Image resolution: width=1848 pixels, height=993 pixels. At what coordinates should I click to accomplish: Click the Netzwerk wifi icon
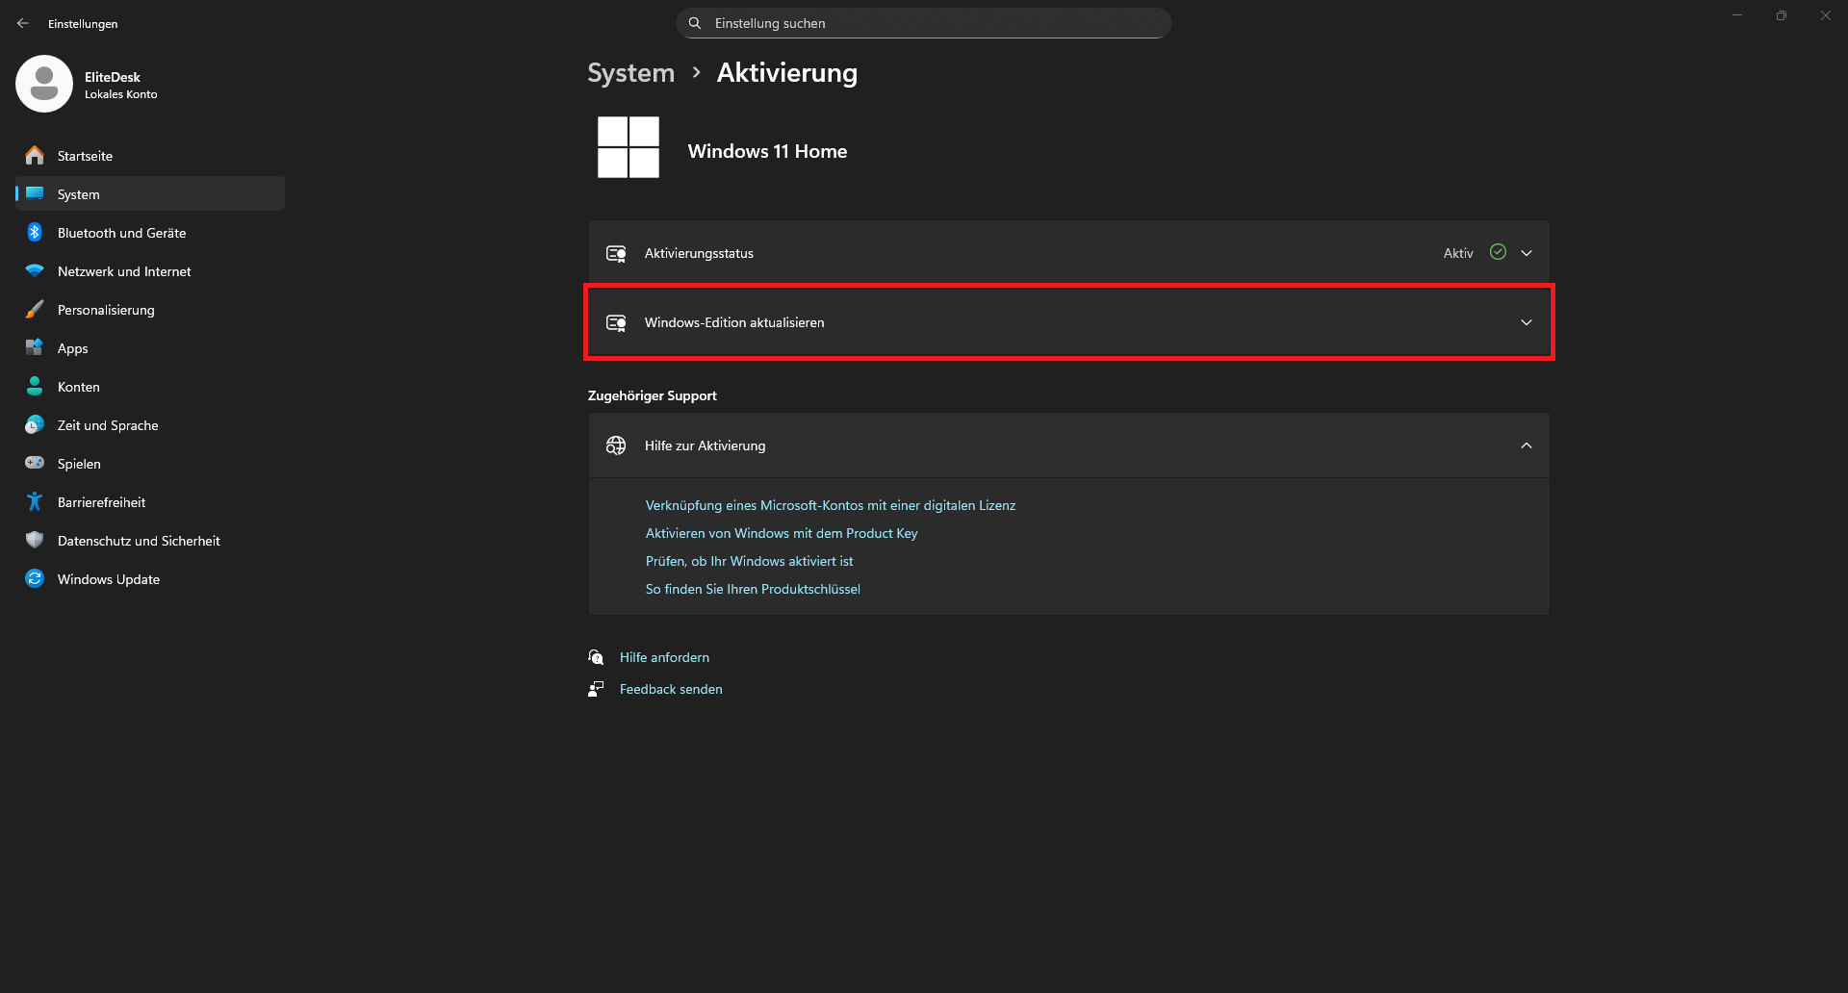point(35,270)
